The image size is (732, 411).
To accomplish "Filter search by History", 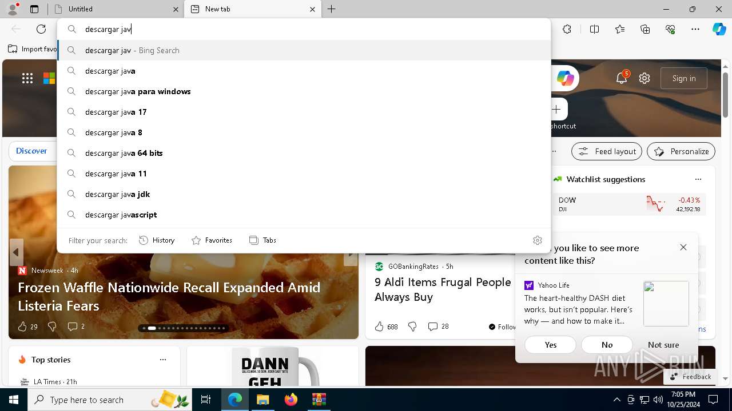I will (157, 240).
